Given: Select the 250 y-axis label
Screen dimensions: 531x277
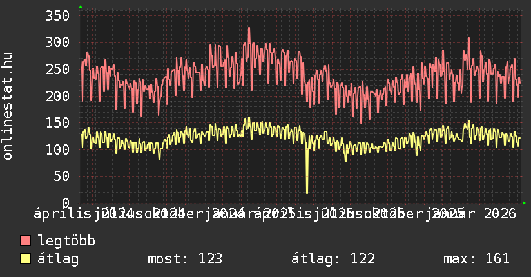Looking at the screenshot, I should (x=57, y=69).
